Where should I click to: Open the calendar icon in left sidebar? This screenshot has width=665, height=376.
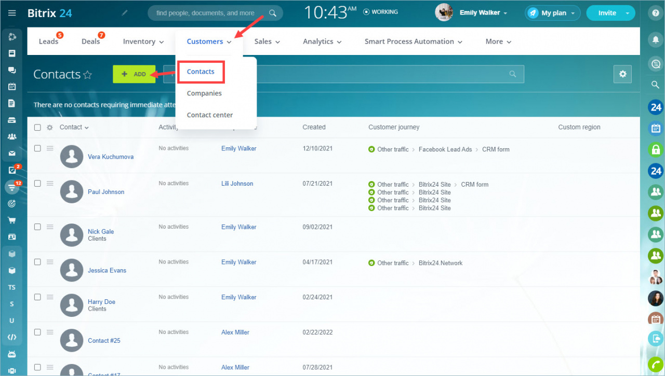point(12,87)
